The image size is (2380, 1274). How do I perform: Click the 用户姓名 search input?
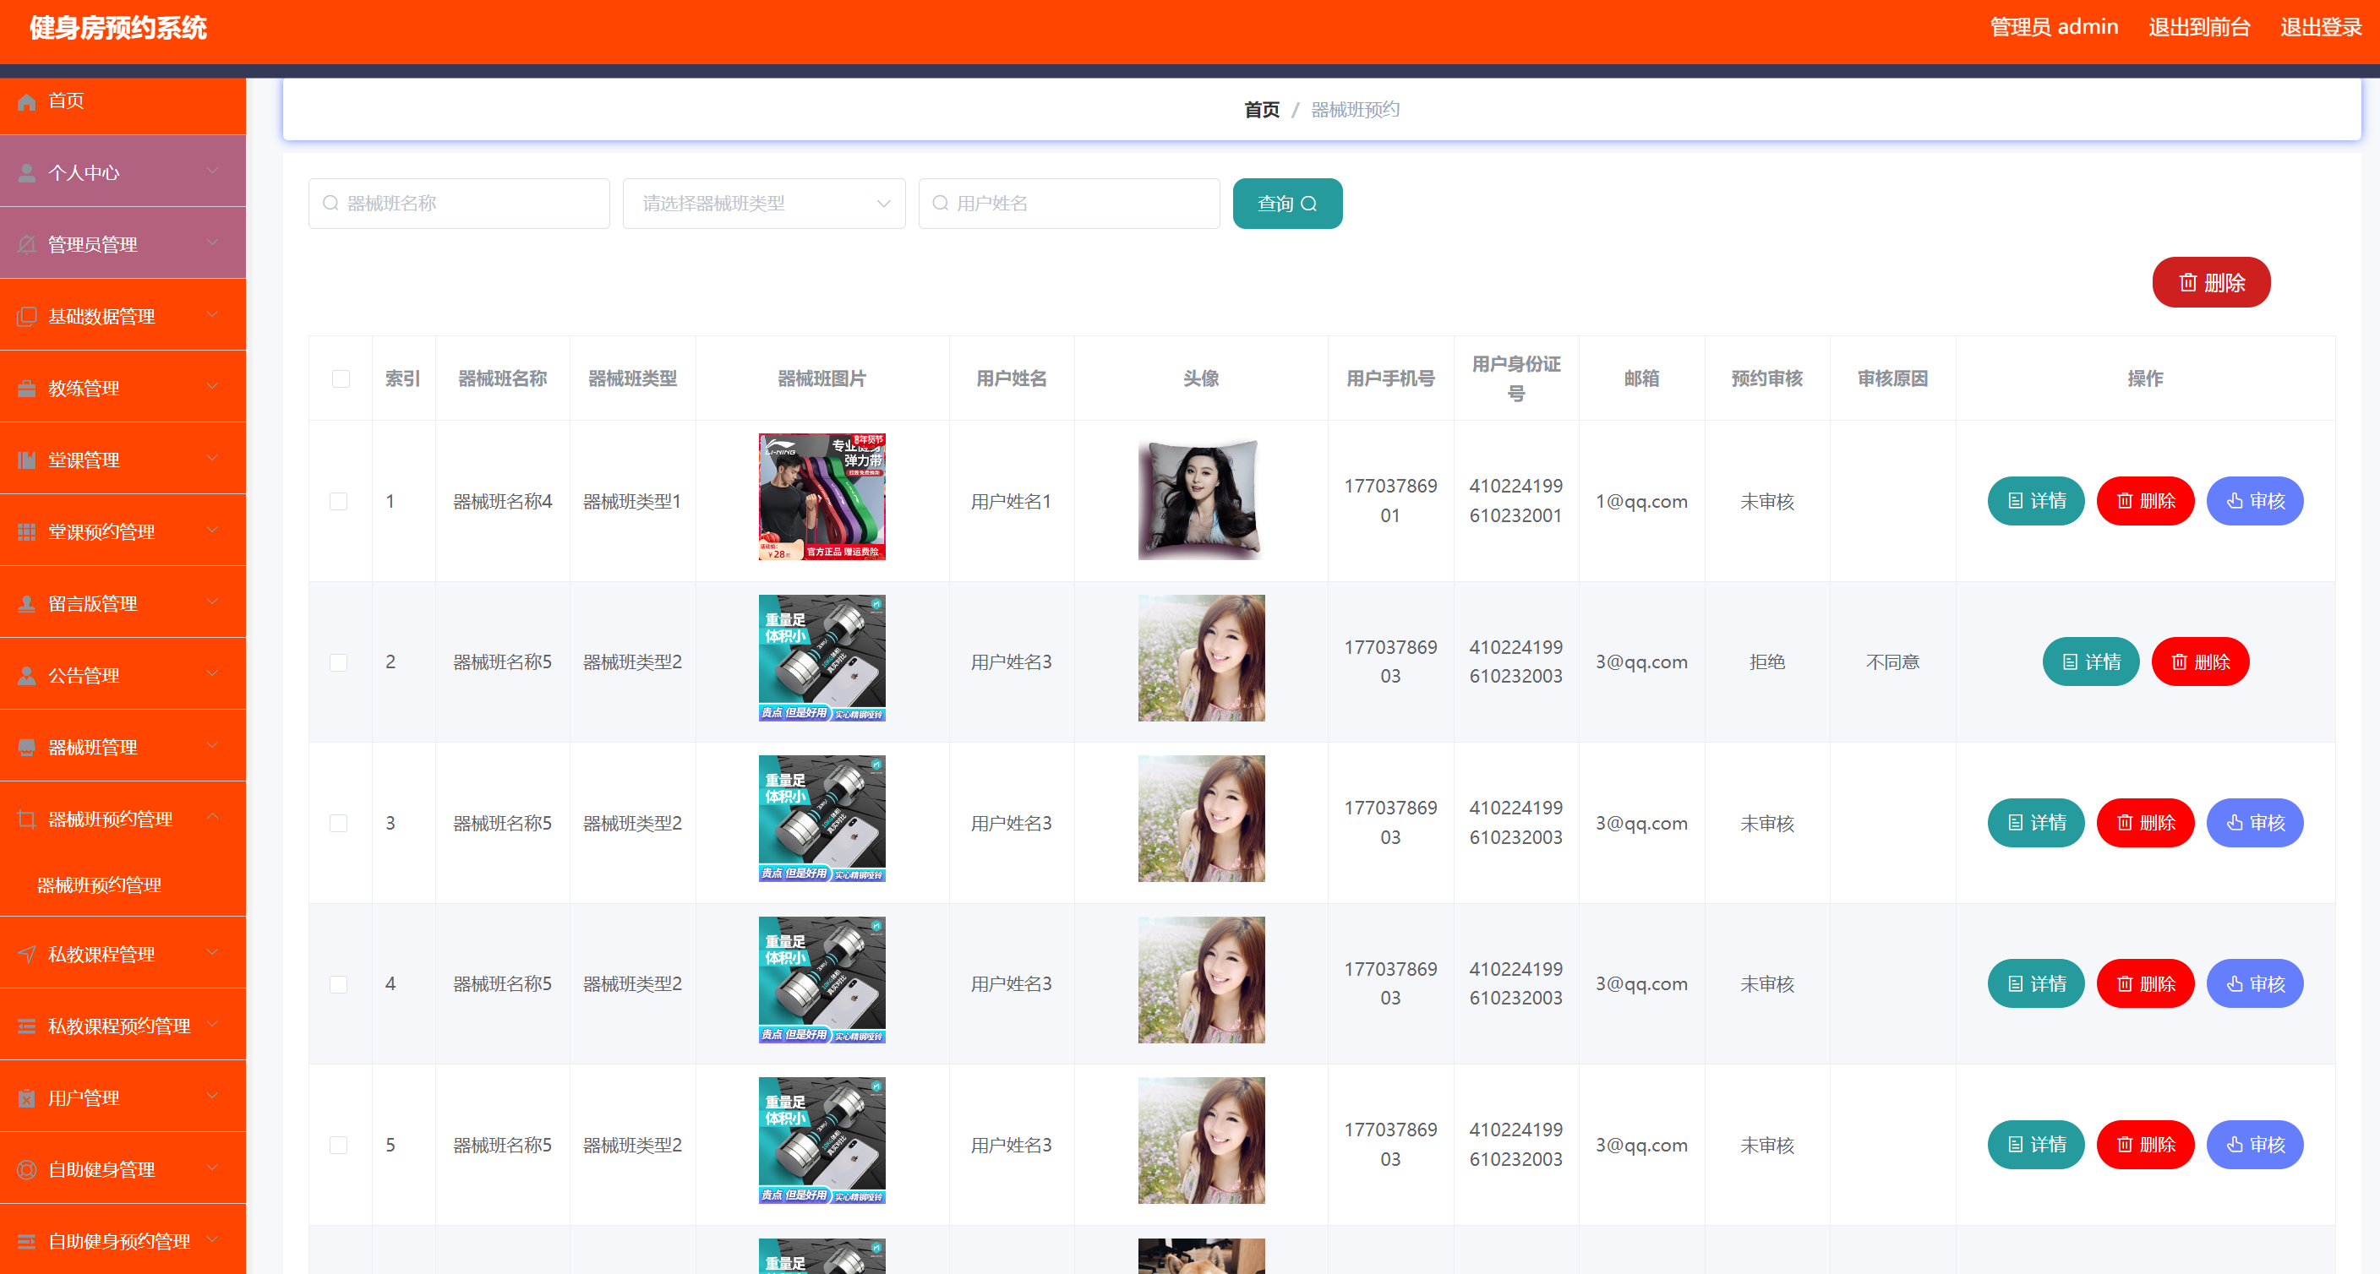(x=1069, y=204)
